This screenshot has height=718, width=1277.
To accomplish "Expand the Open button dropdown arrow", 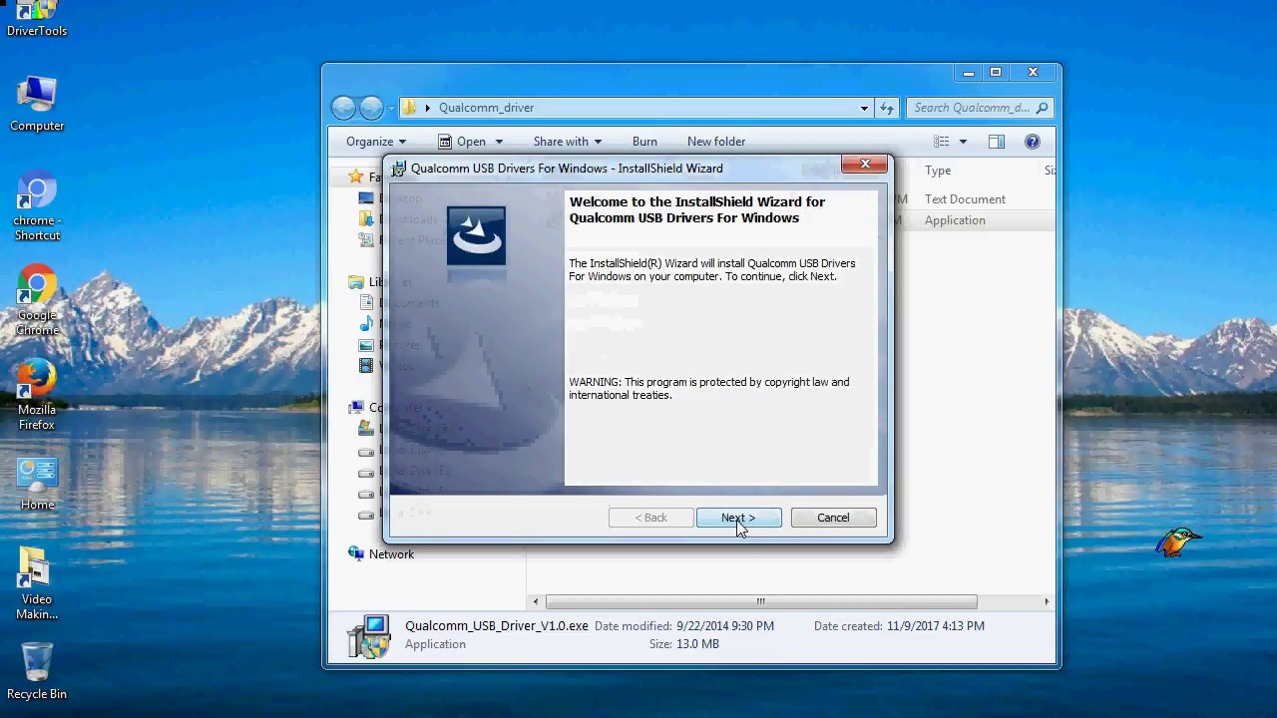I will [x=499, y=142].
